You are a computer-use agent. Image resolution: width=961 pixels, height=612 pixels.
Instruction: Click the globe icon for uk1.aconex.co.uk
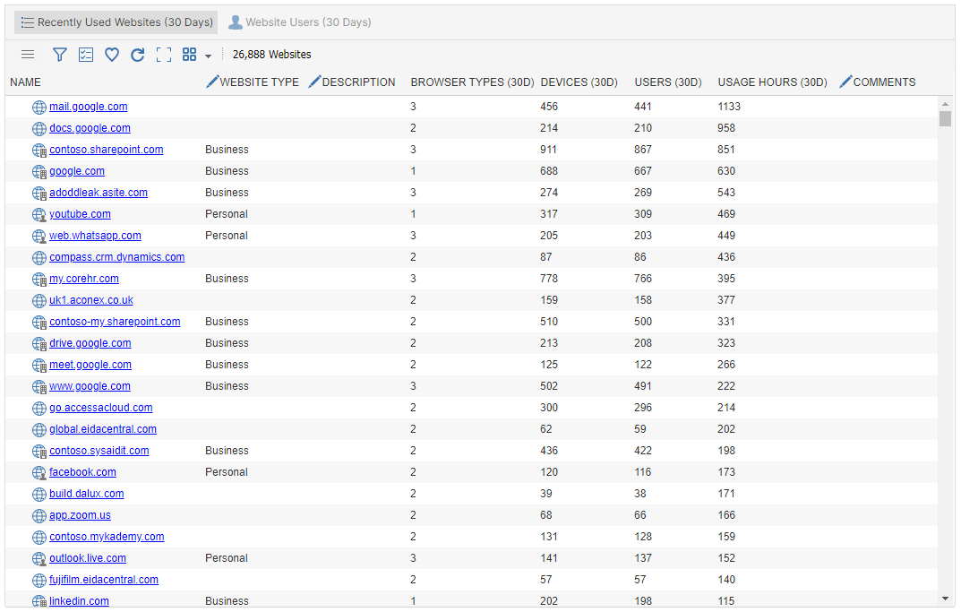point(39,300)
